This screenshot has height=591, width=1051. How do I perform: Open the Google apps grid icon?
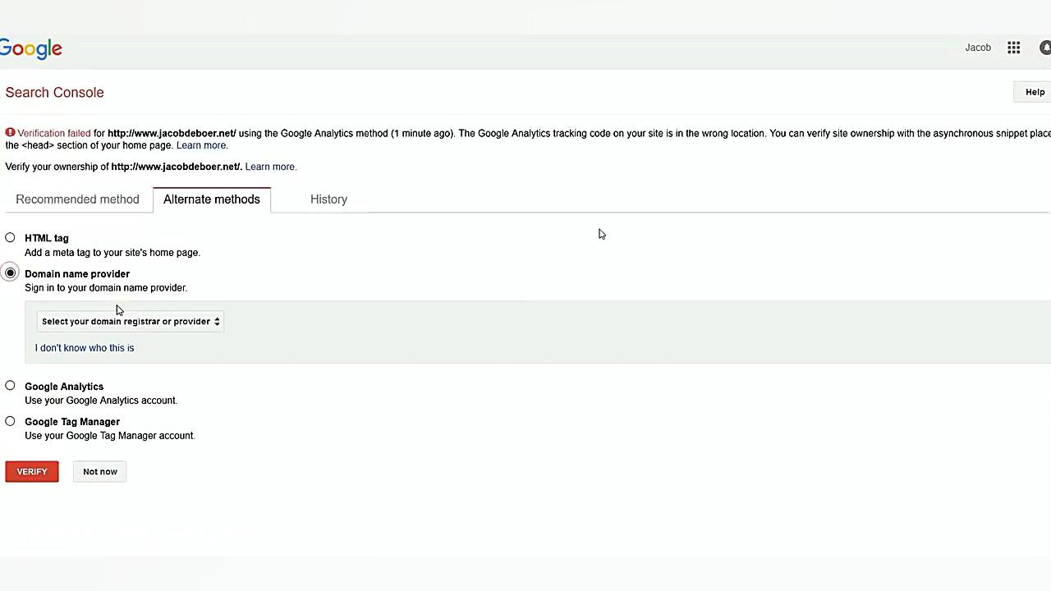pyautogui.click(x=1014, y=48)
